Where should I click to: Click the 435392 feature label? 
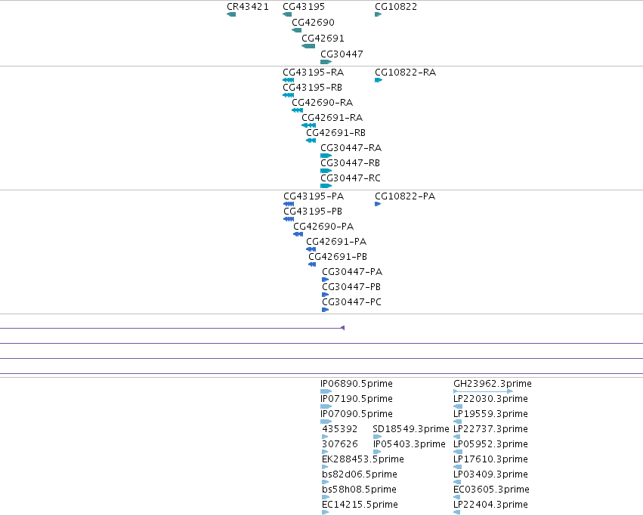coord(339,429)
